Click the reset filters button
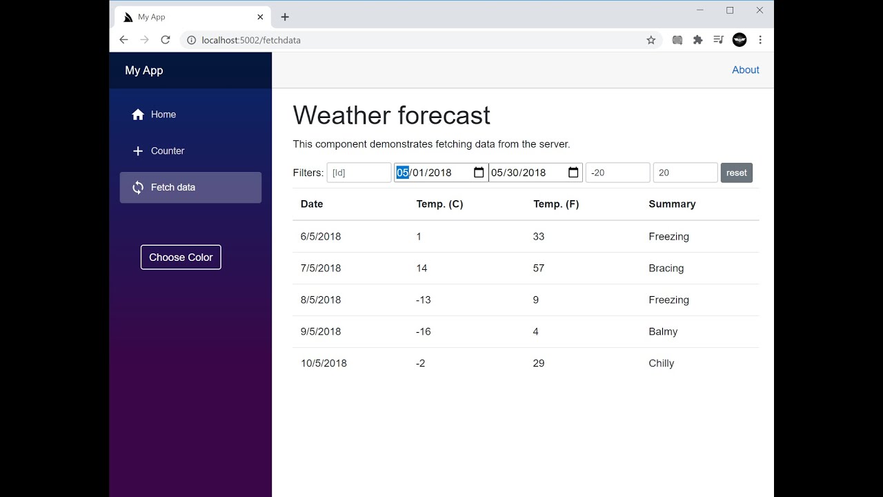Image resolution: width=883 pixels, height=497 pixels. tap(737, 173)
